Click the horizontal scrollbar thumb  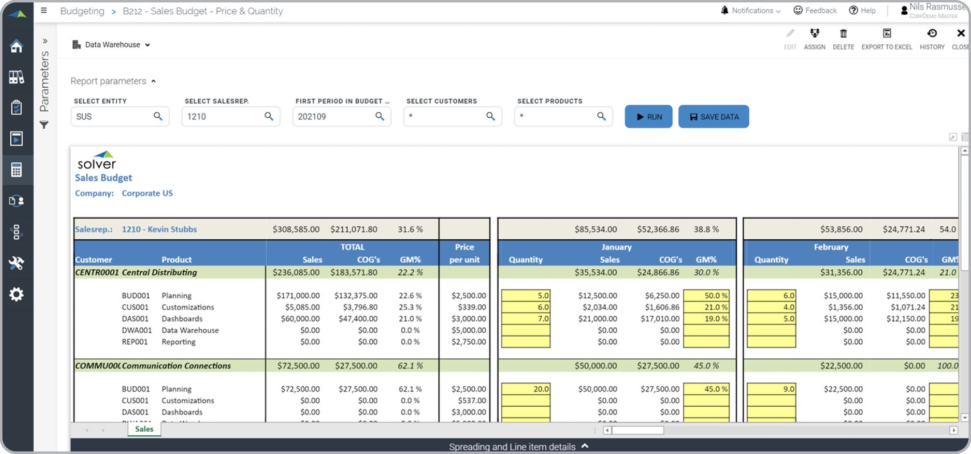click(637, 430)
